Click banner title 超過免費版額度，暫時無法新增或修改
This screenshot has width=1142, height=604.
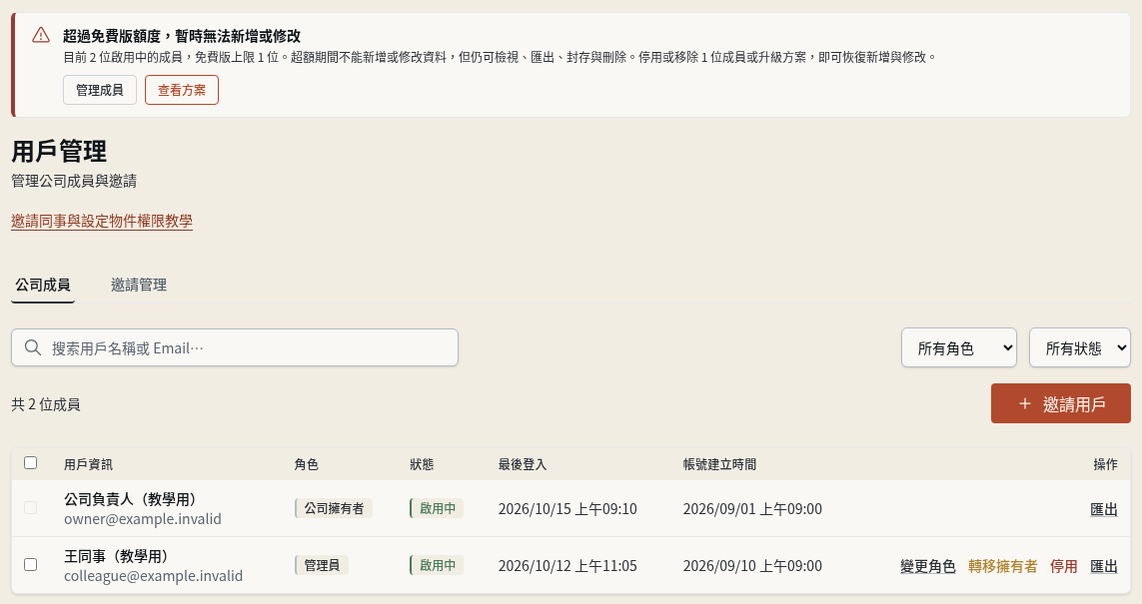[182, 36]
